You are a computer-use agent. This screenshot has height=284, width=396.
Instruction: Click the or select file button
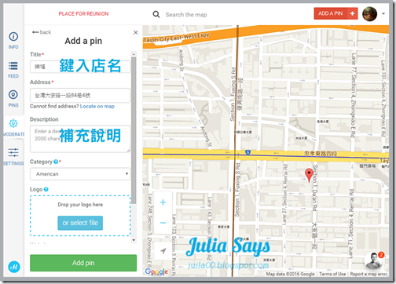coord(80,223)
